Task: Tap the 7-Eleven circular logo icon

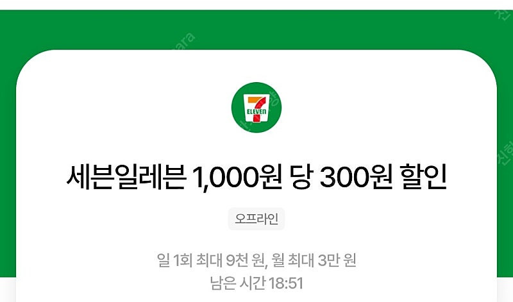Action: click(x=256, y=107)
